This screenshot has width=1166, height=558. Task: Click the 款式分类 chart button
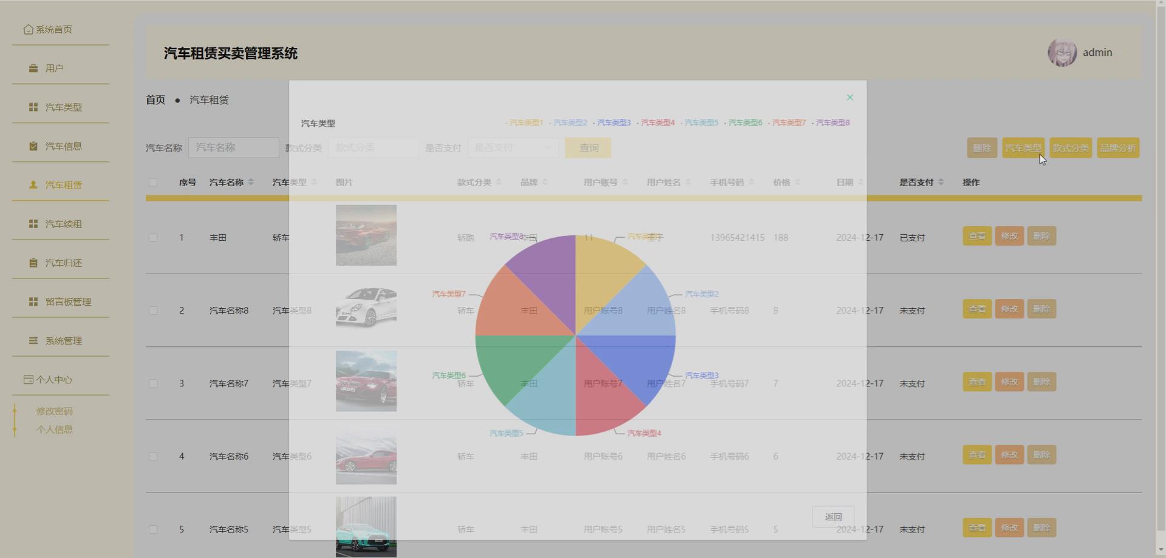point(1071,147)
